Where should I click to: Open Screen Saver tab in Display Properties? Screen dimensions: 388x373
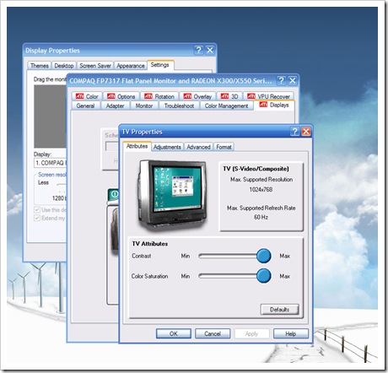click(95, 66)
